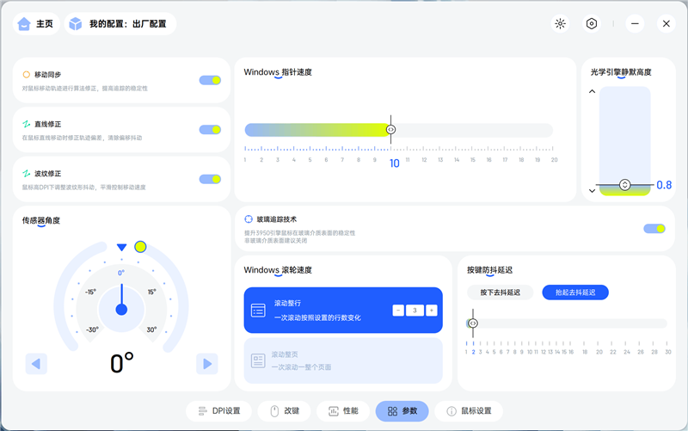This screenshot has width=688, height=431.
Task: Switch to 鼠标设置 mouse settings tab
Action: coord(469,411)
